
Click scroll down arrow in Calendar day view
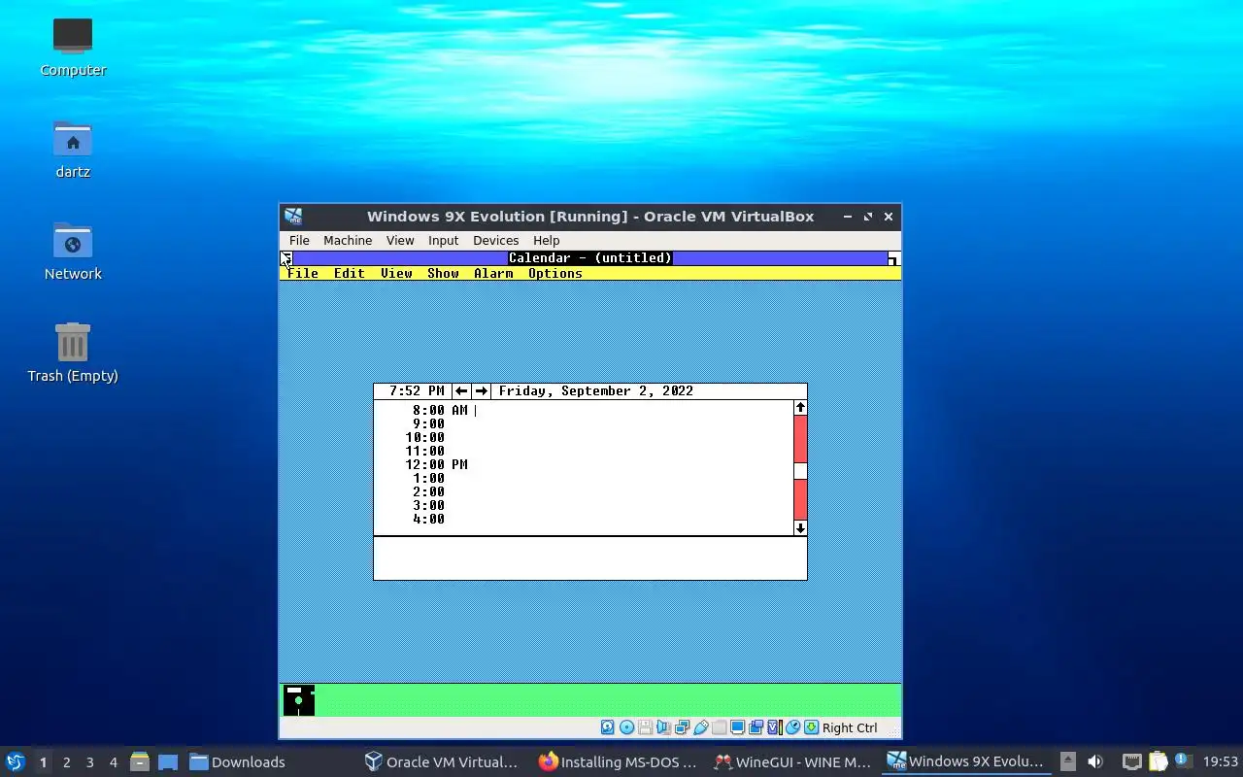800,528
